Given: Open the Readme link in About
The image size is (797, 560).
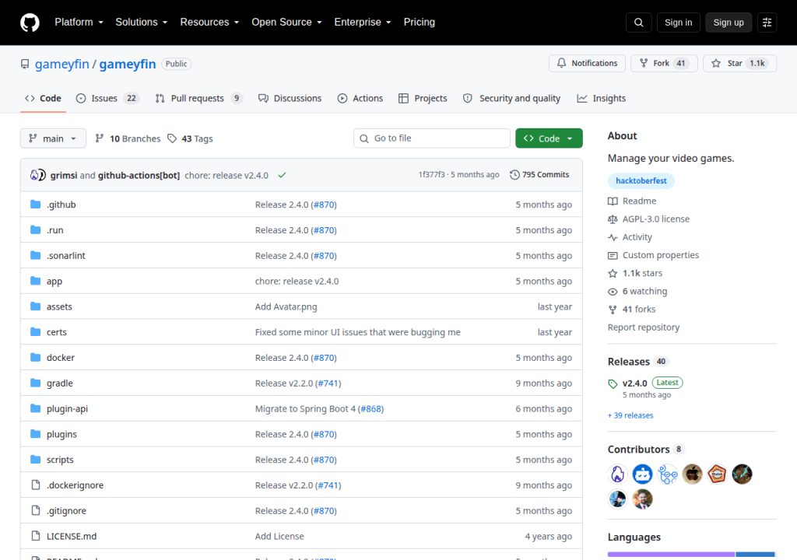Looking at the screenshot, I should click(x=632, y=201).
